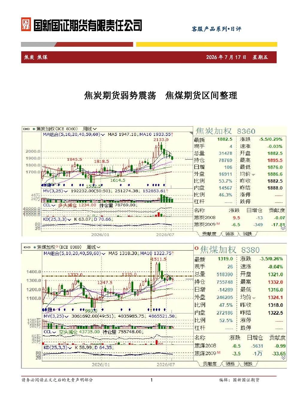This screenshot has height=404, width=297.
Task: Click link icon beside 焦煤加权 chart title
Action: [27, 247]
